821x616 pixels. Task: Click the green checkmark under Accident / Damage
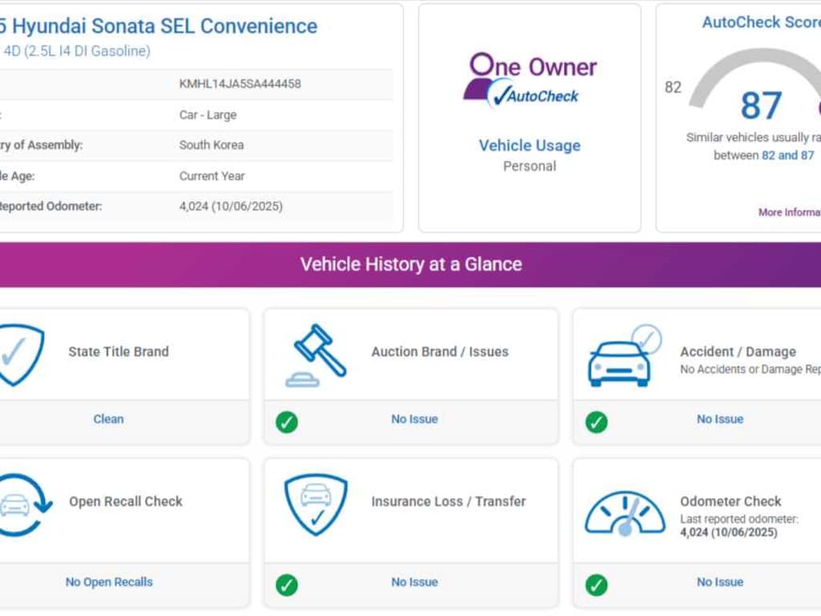596,421
